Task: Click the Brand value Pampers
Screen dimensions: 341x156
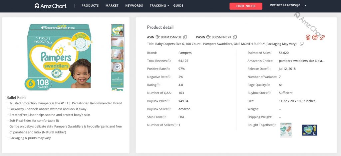Action: [x=185, y=53]
